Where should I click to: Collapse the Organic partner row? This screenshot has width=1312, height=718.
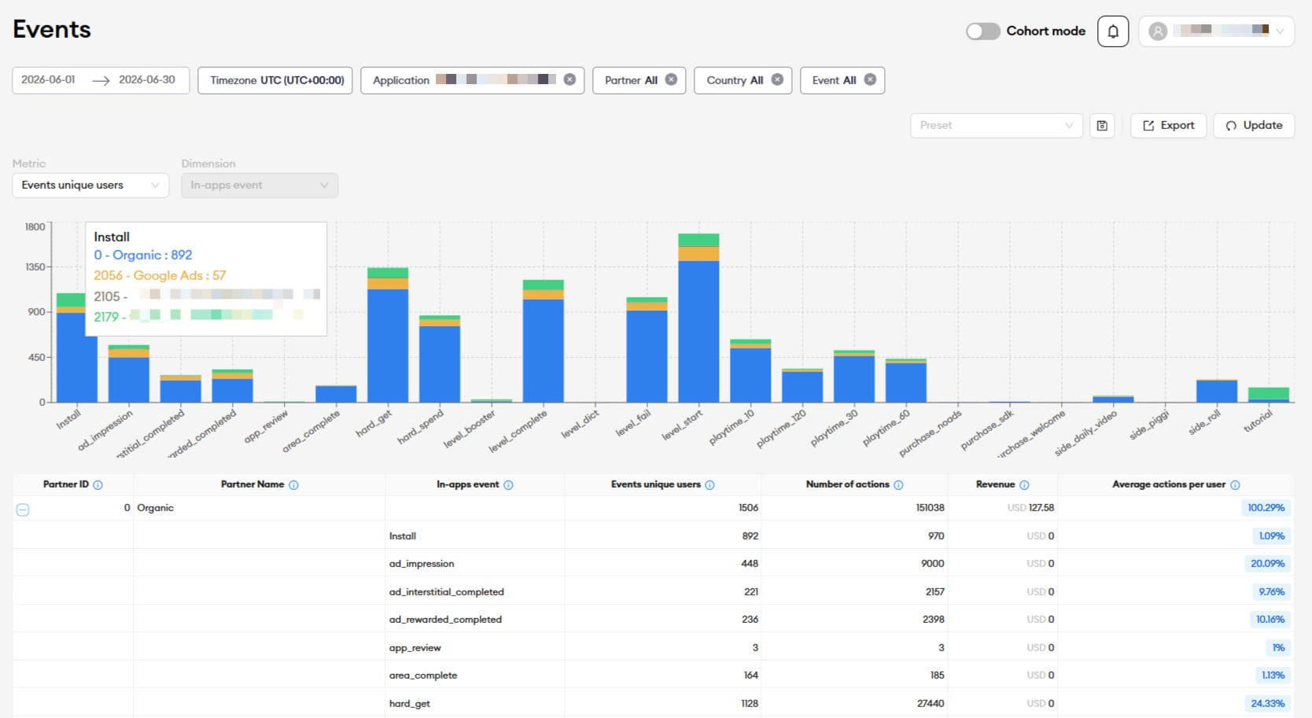point(23,510)
